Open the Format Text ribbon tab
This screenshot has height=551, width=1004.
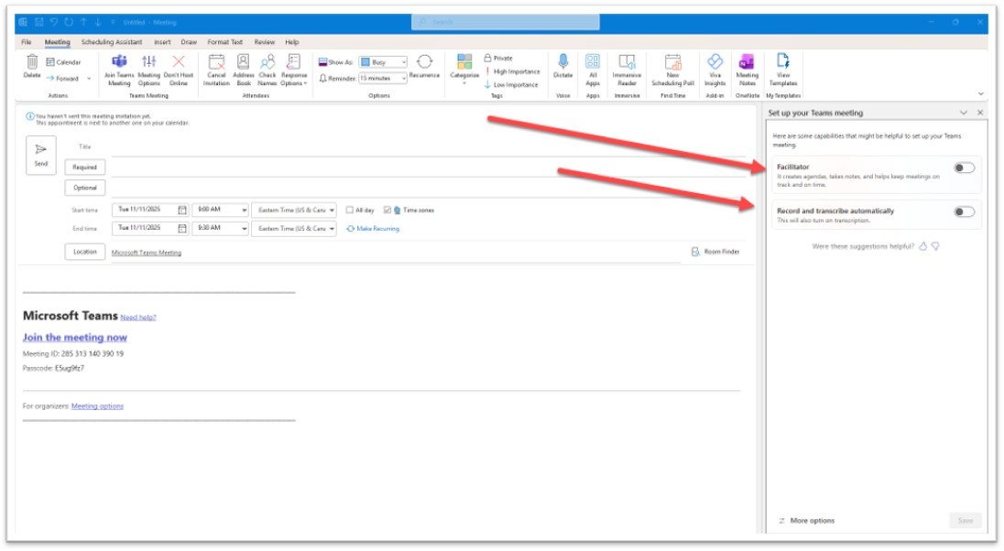point(224,42)
